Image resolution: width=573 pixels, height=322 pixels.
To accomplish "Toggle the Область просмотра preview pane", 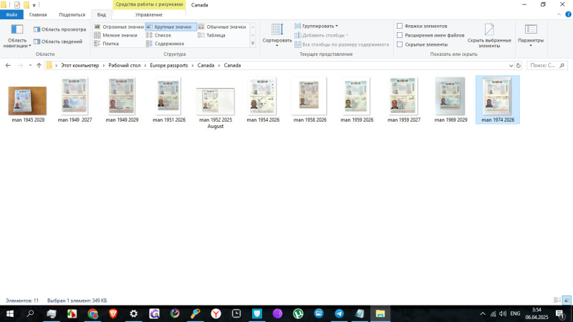I will [59, 29].
